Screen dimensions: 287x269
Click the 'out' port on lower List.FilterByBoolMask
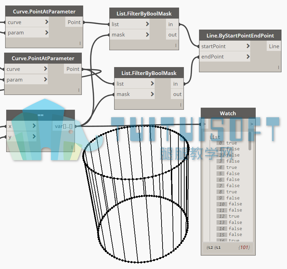[x=177, y=94]
